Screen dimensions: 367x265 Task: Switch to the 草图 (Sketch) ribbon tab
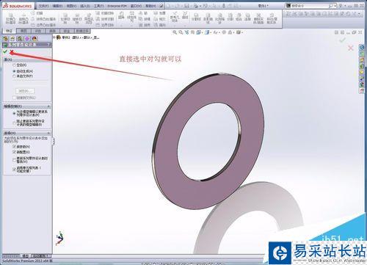[x=23, y=31]
